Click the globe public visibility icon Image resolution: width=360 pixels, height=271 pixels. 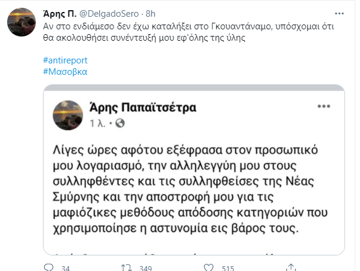pyautogui.click(x=119, y=123)
